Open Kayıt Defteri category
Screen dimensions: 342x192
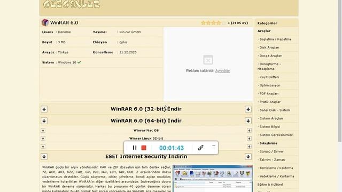tap(269, 77)
